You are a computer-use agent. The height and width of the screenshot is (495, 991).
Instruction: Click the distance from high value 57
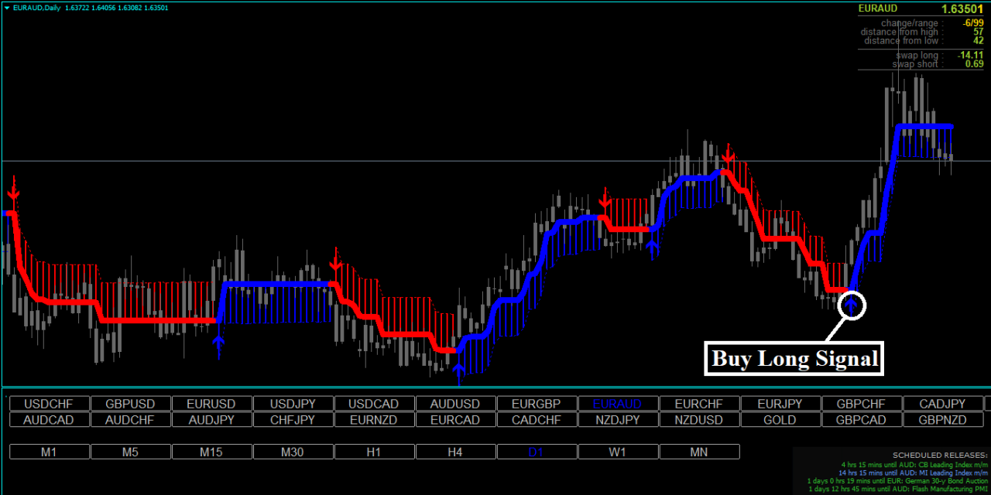(x=979, y=32)
